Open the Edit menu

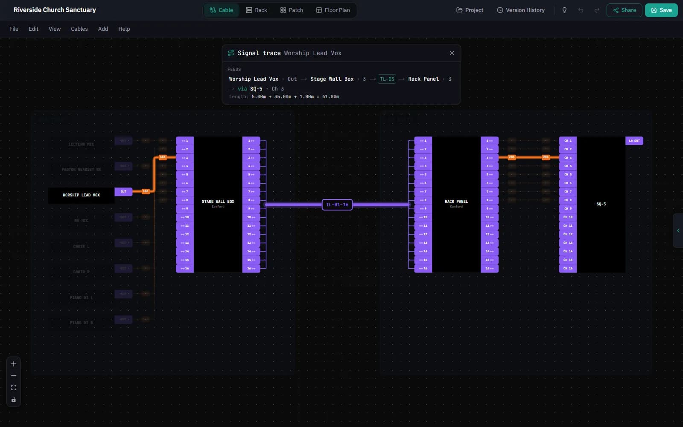[x=33, y=29]
